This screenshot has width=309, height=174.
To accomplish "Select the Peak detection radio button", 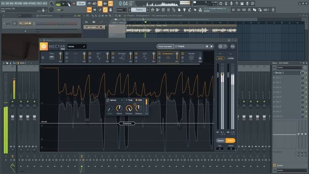I will tap(129, 100).
